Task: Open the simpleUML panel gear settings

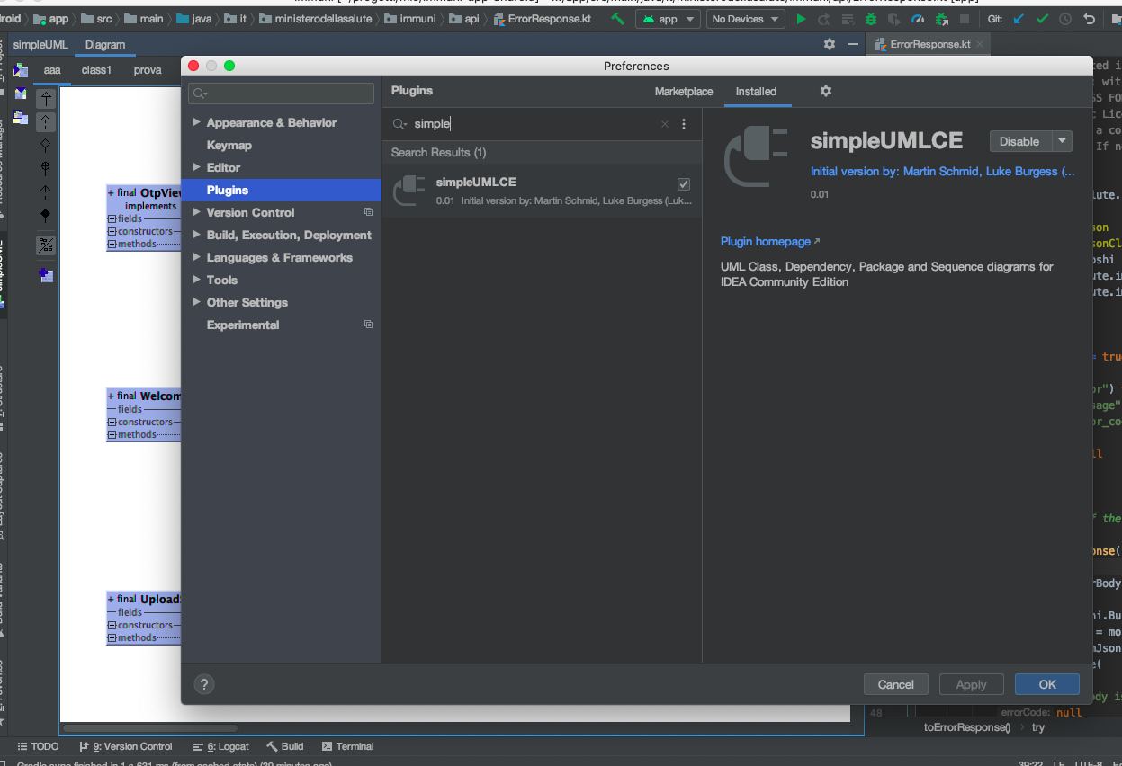Action: coord(830,44)
